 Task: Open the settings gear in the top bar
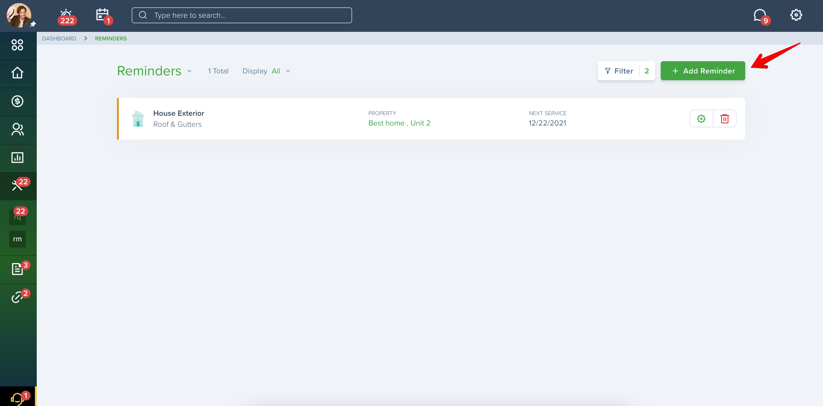tap(796, 15)
